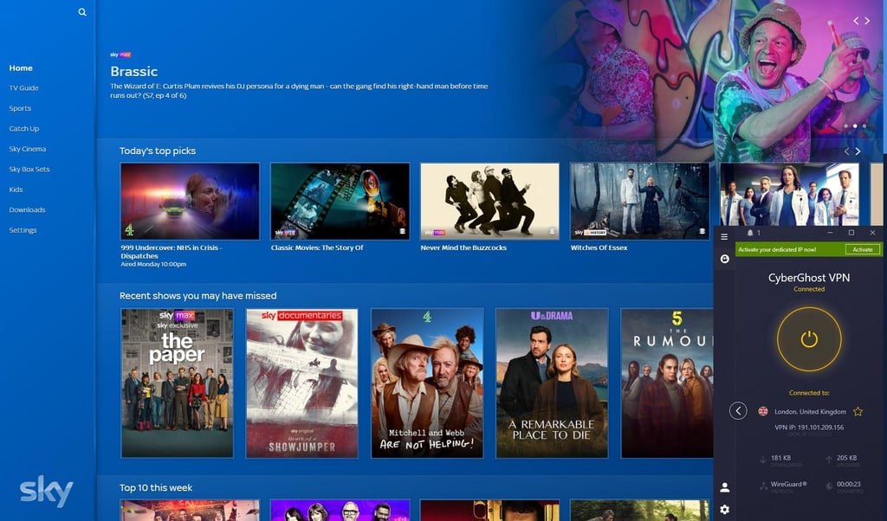Click the CyberGhost ghost logo icon
The image size is (887, 521).
(x=725, y=259)
